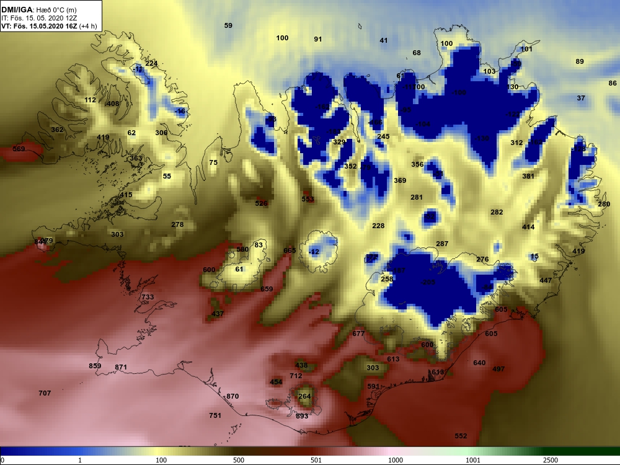Click the map value '733'
This screenshot has height=465, width=620.
[x=148, y=297]
